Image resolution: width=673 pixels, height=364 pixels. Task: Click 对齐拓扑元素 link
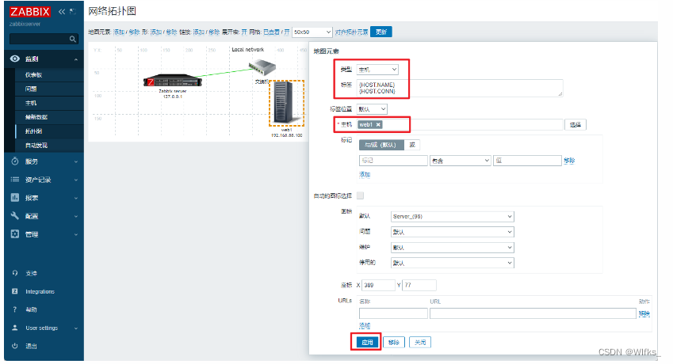point(351,32)
